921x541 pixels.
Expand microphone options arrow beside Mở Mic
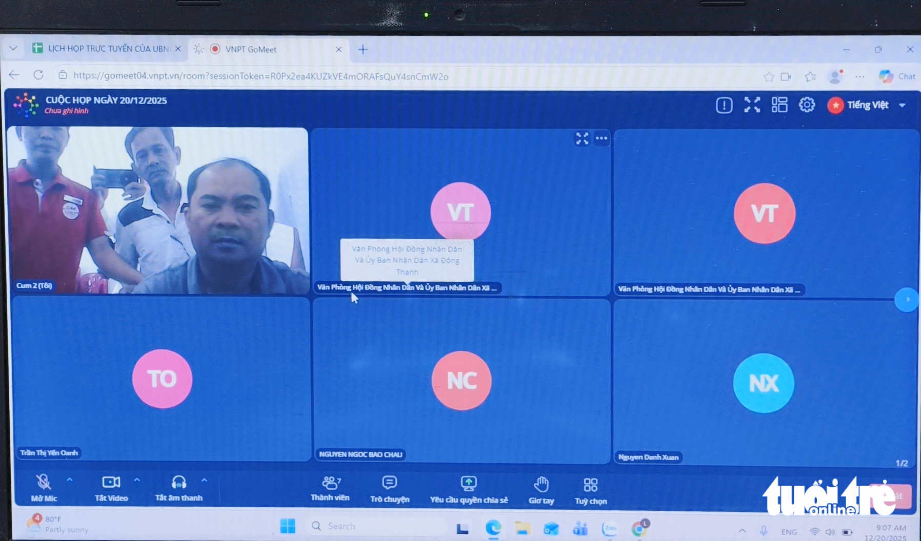point(70,480)
